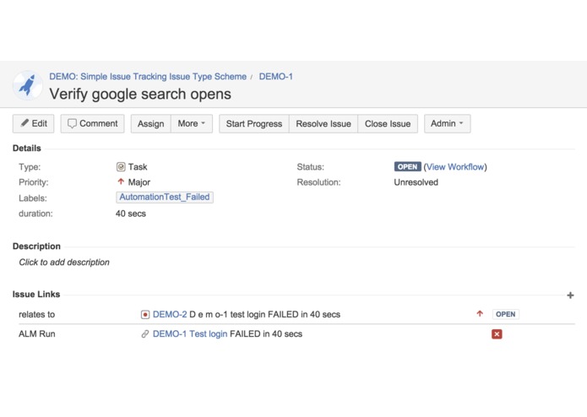Click the 'relates to' link type text
The height and width of the screenshot is (417, 587).
click(36, 315)
